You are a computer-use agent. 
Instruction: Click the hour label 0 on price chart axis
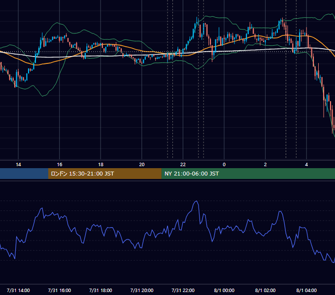tap(224, 165)
